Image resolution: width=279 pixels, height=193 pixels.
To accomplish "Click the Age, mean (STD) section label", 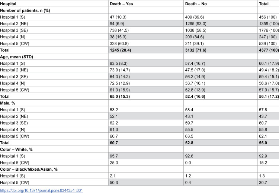I will coord(16,57).
